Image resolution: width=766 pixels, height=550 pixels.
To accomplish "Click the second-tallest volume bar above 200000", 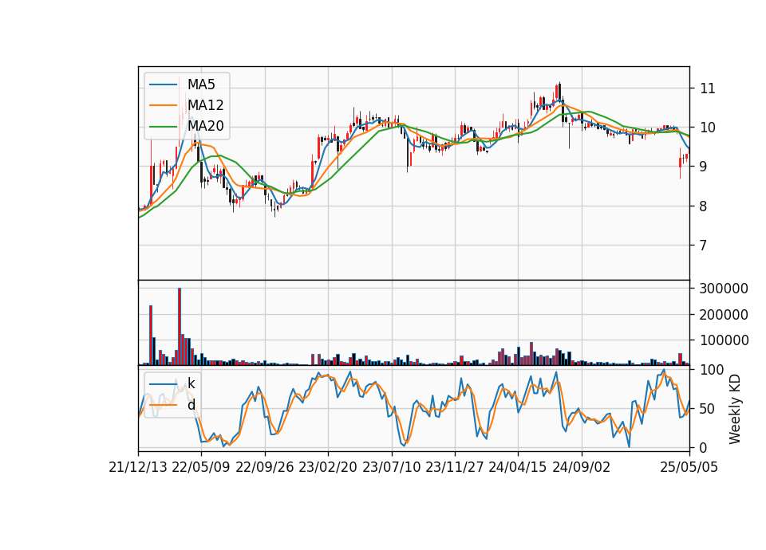I will [x=151, y=336].
